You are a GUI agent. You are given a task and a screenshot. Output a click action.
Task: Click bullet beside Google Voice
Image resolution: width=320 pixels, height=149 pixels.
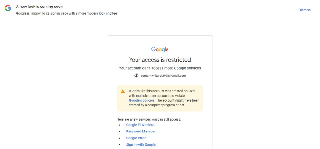[120, 138]
